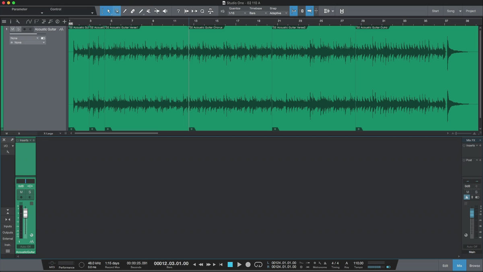Add a new track with plus icon
The height and width of the screenshot is (272, 483).
point(64,21)
